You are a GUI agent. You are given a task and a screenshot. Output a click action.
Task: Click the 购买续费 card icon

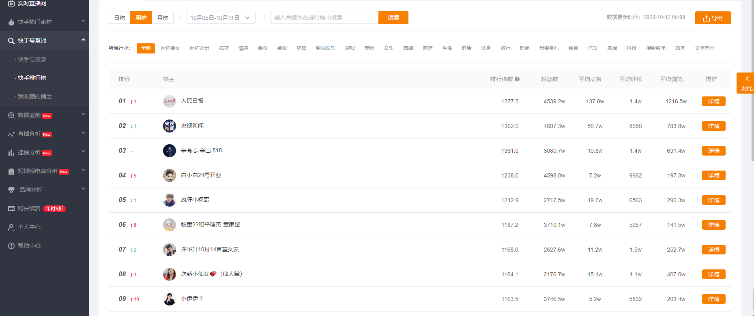11,209
